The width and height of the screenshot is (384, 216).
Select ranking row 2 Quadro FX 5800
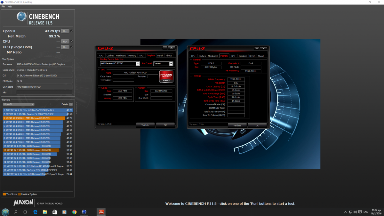[38, 114]
